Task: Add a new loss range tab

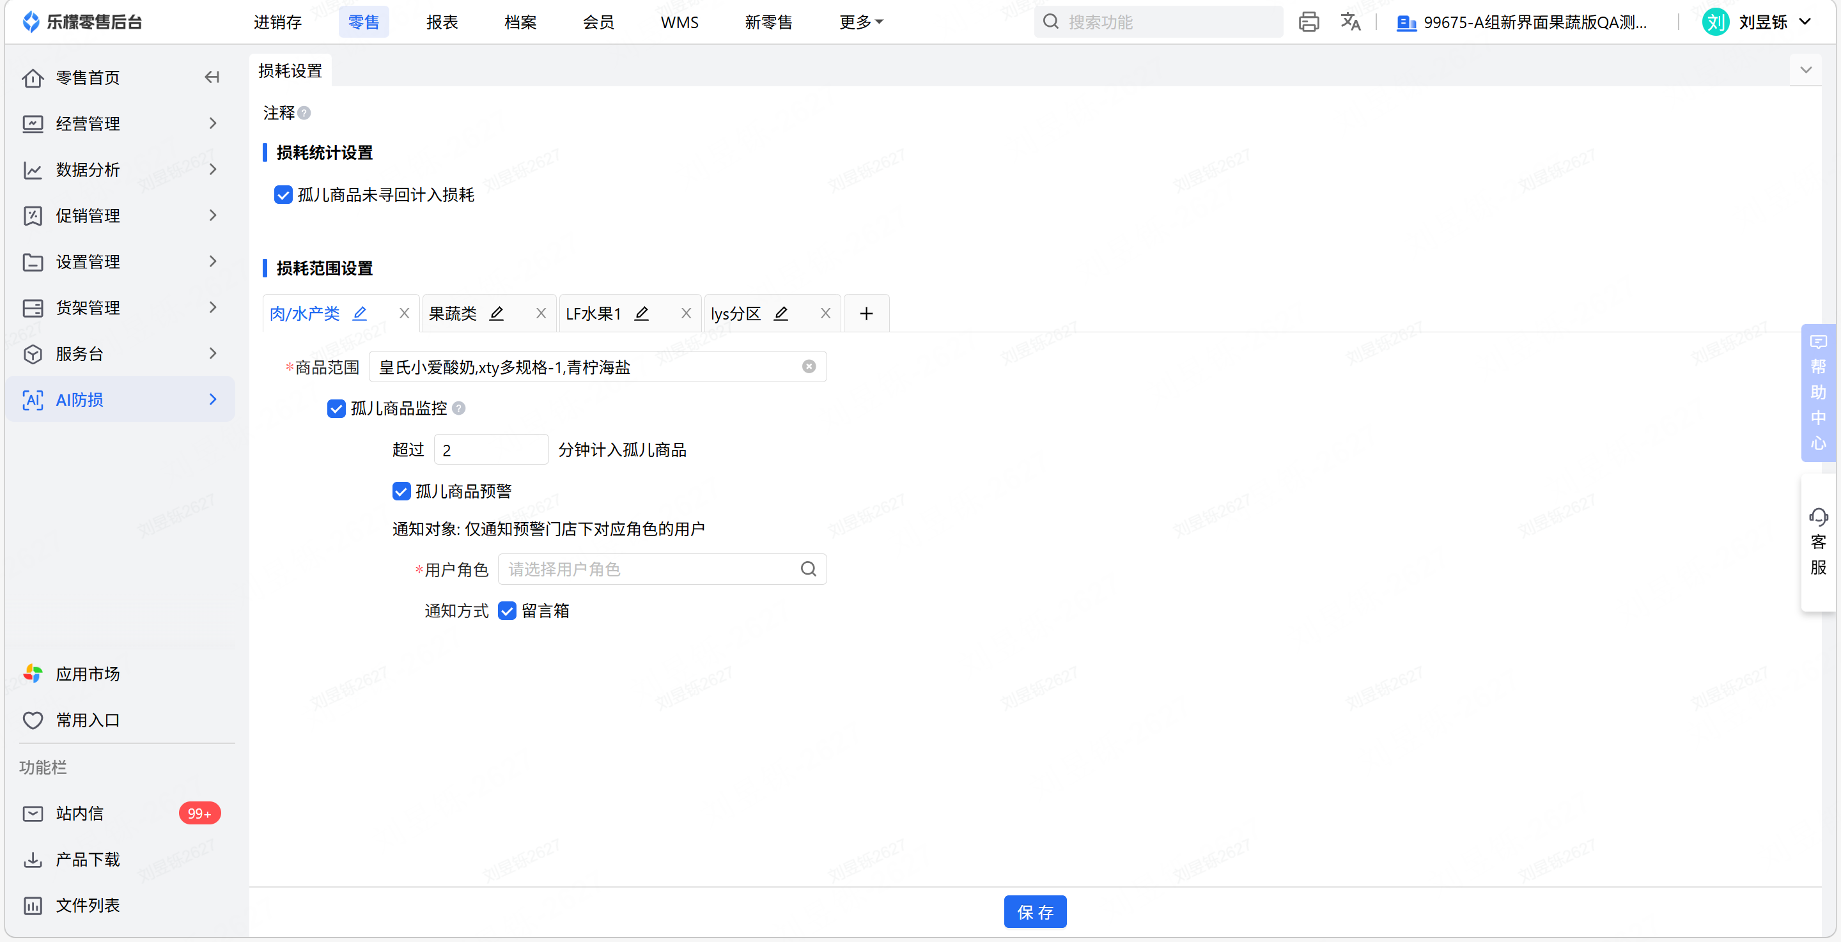Action: tap(866, 313)
